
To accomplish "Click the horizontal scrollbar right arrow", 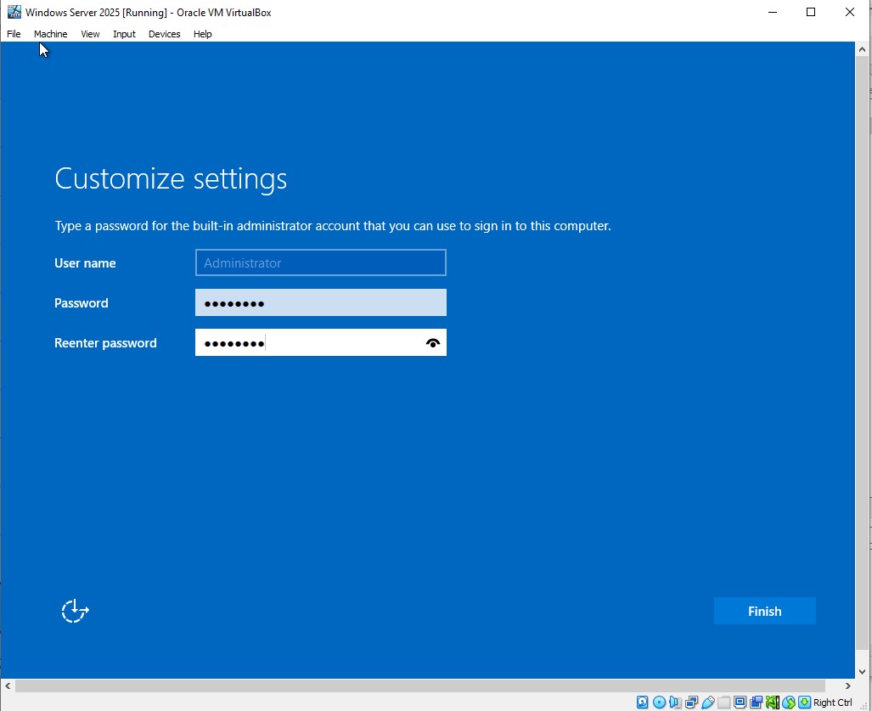I will [847, 686].
